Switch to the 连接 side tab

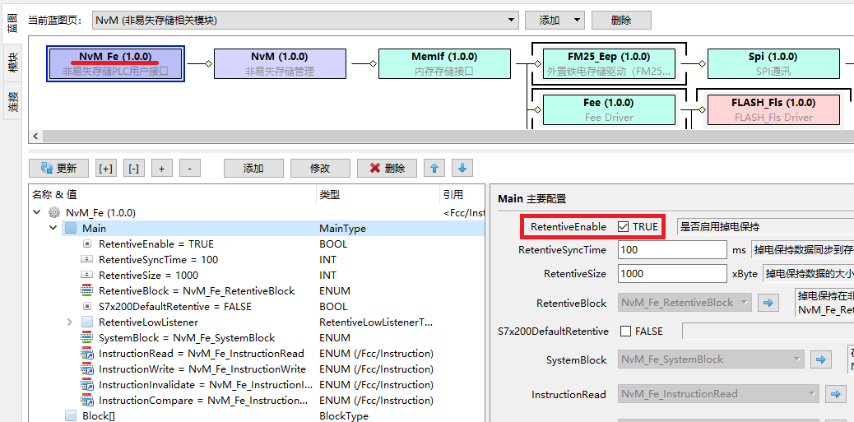click(12, 101)
